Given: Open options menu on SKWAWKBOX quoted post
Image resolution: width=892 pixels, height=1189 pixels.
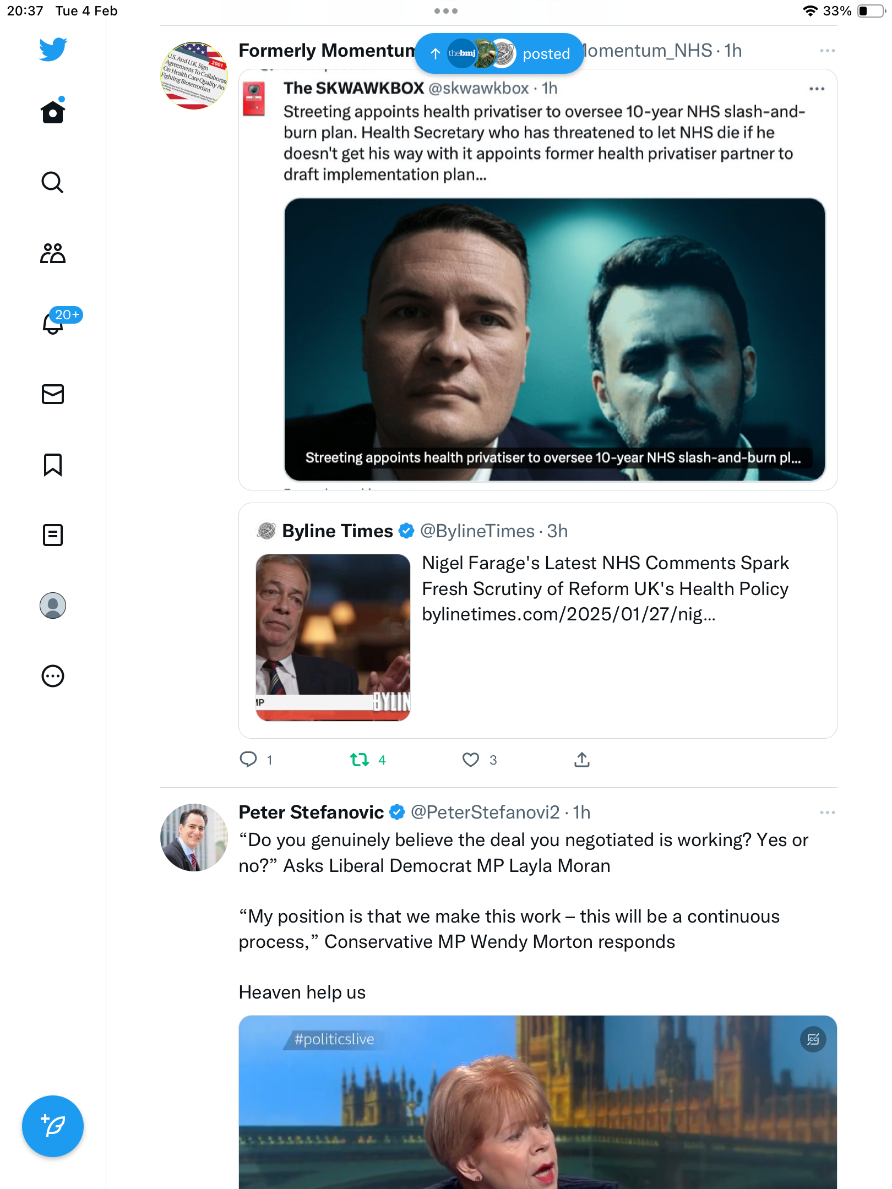Looking at the screenshot, I should coord(817,89).
